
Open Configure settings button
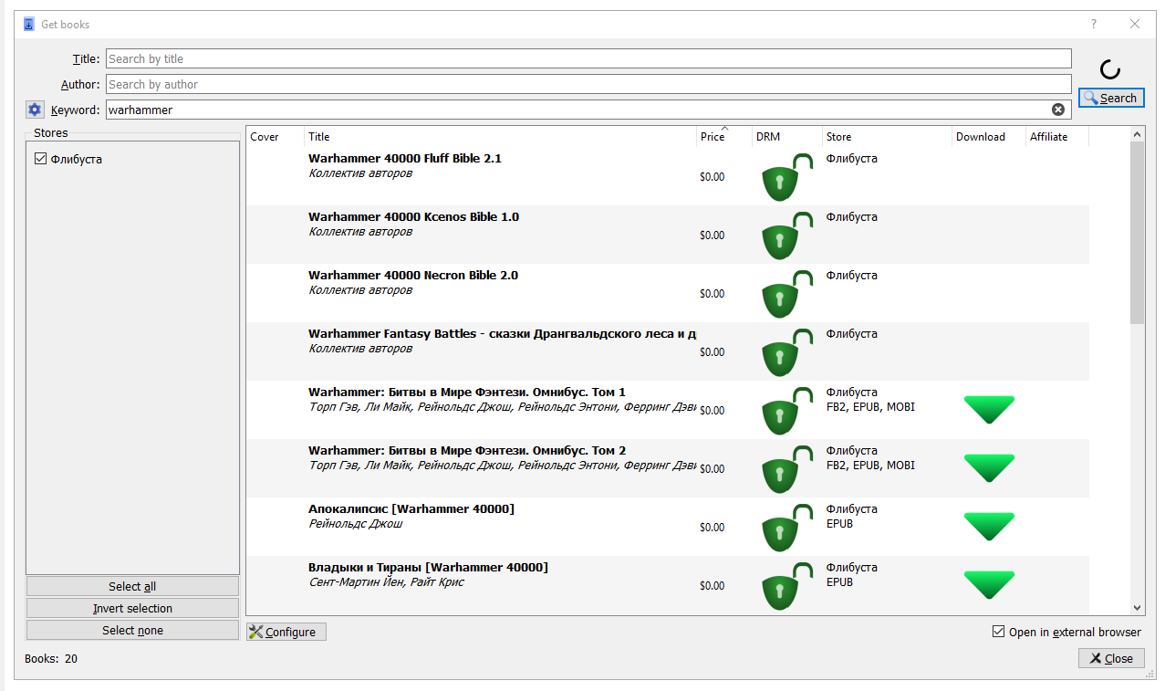(286, 632)
